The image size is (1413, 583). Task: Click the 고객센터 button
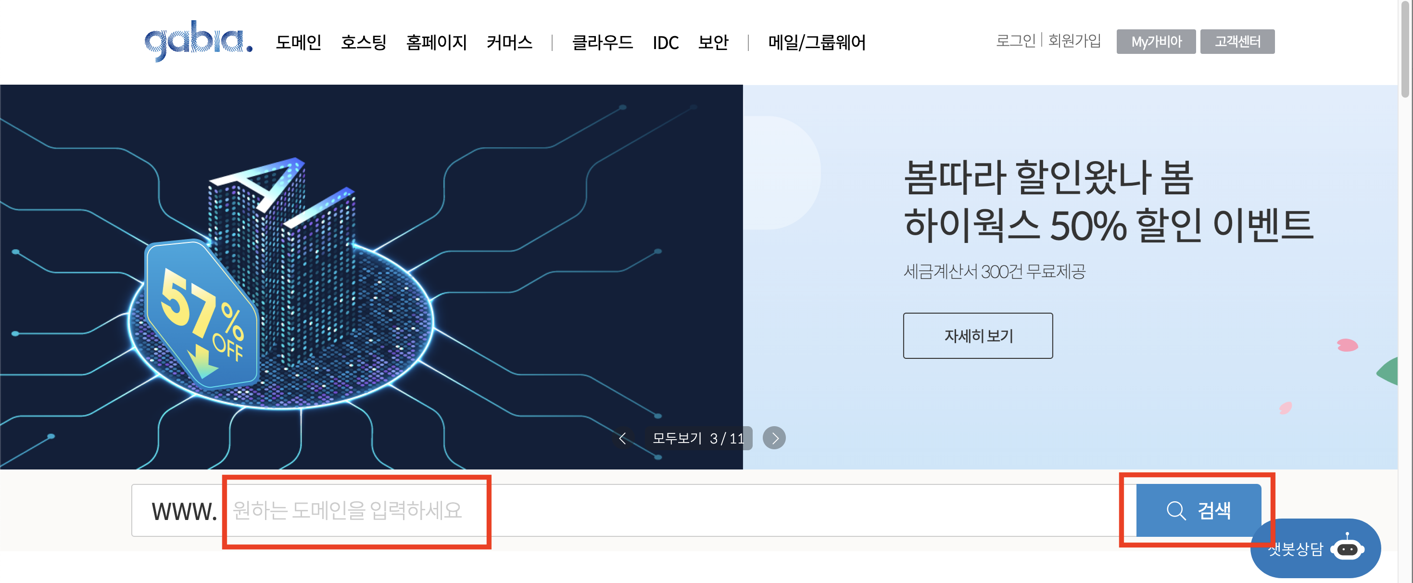(x=1237, y=42)
